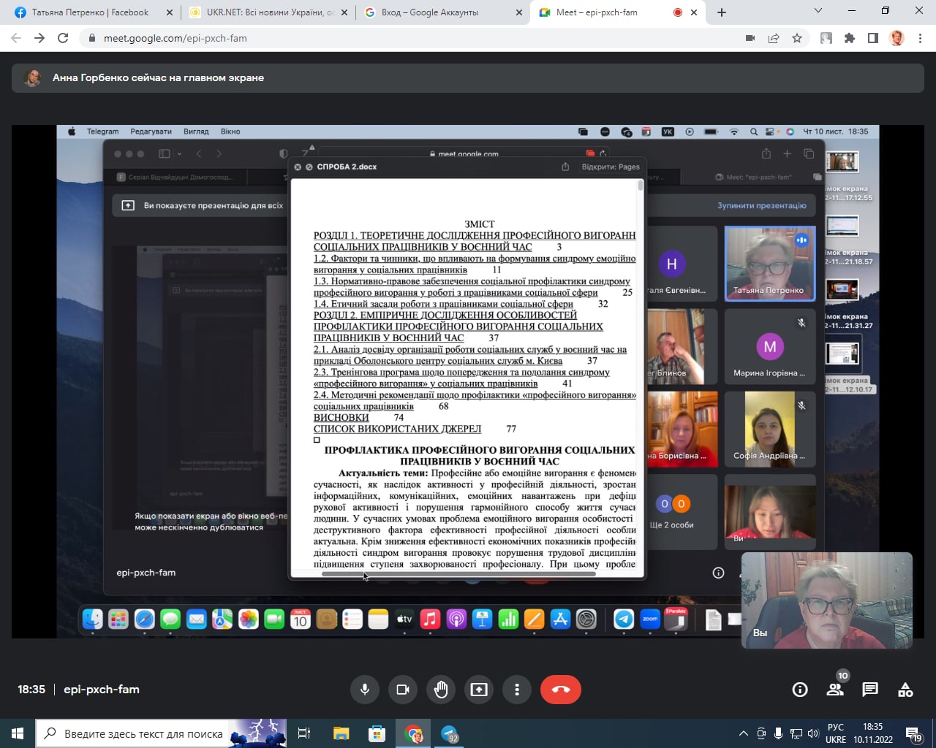
Task: Reload the Meet page
Action: point(63,38)
